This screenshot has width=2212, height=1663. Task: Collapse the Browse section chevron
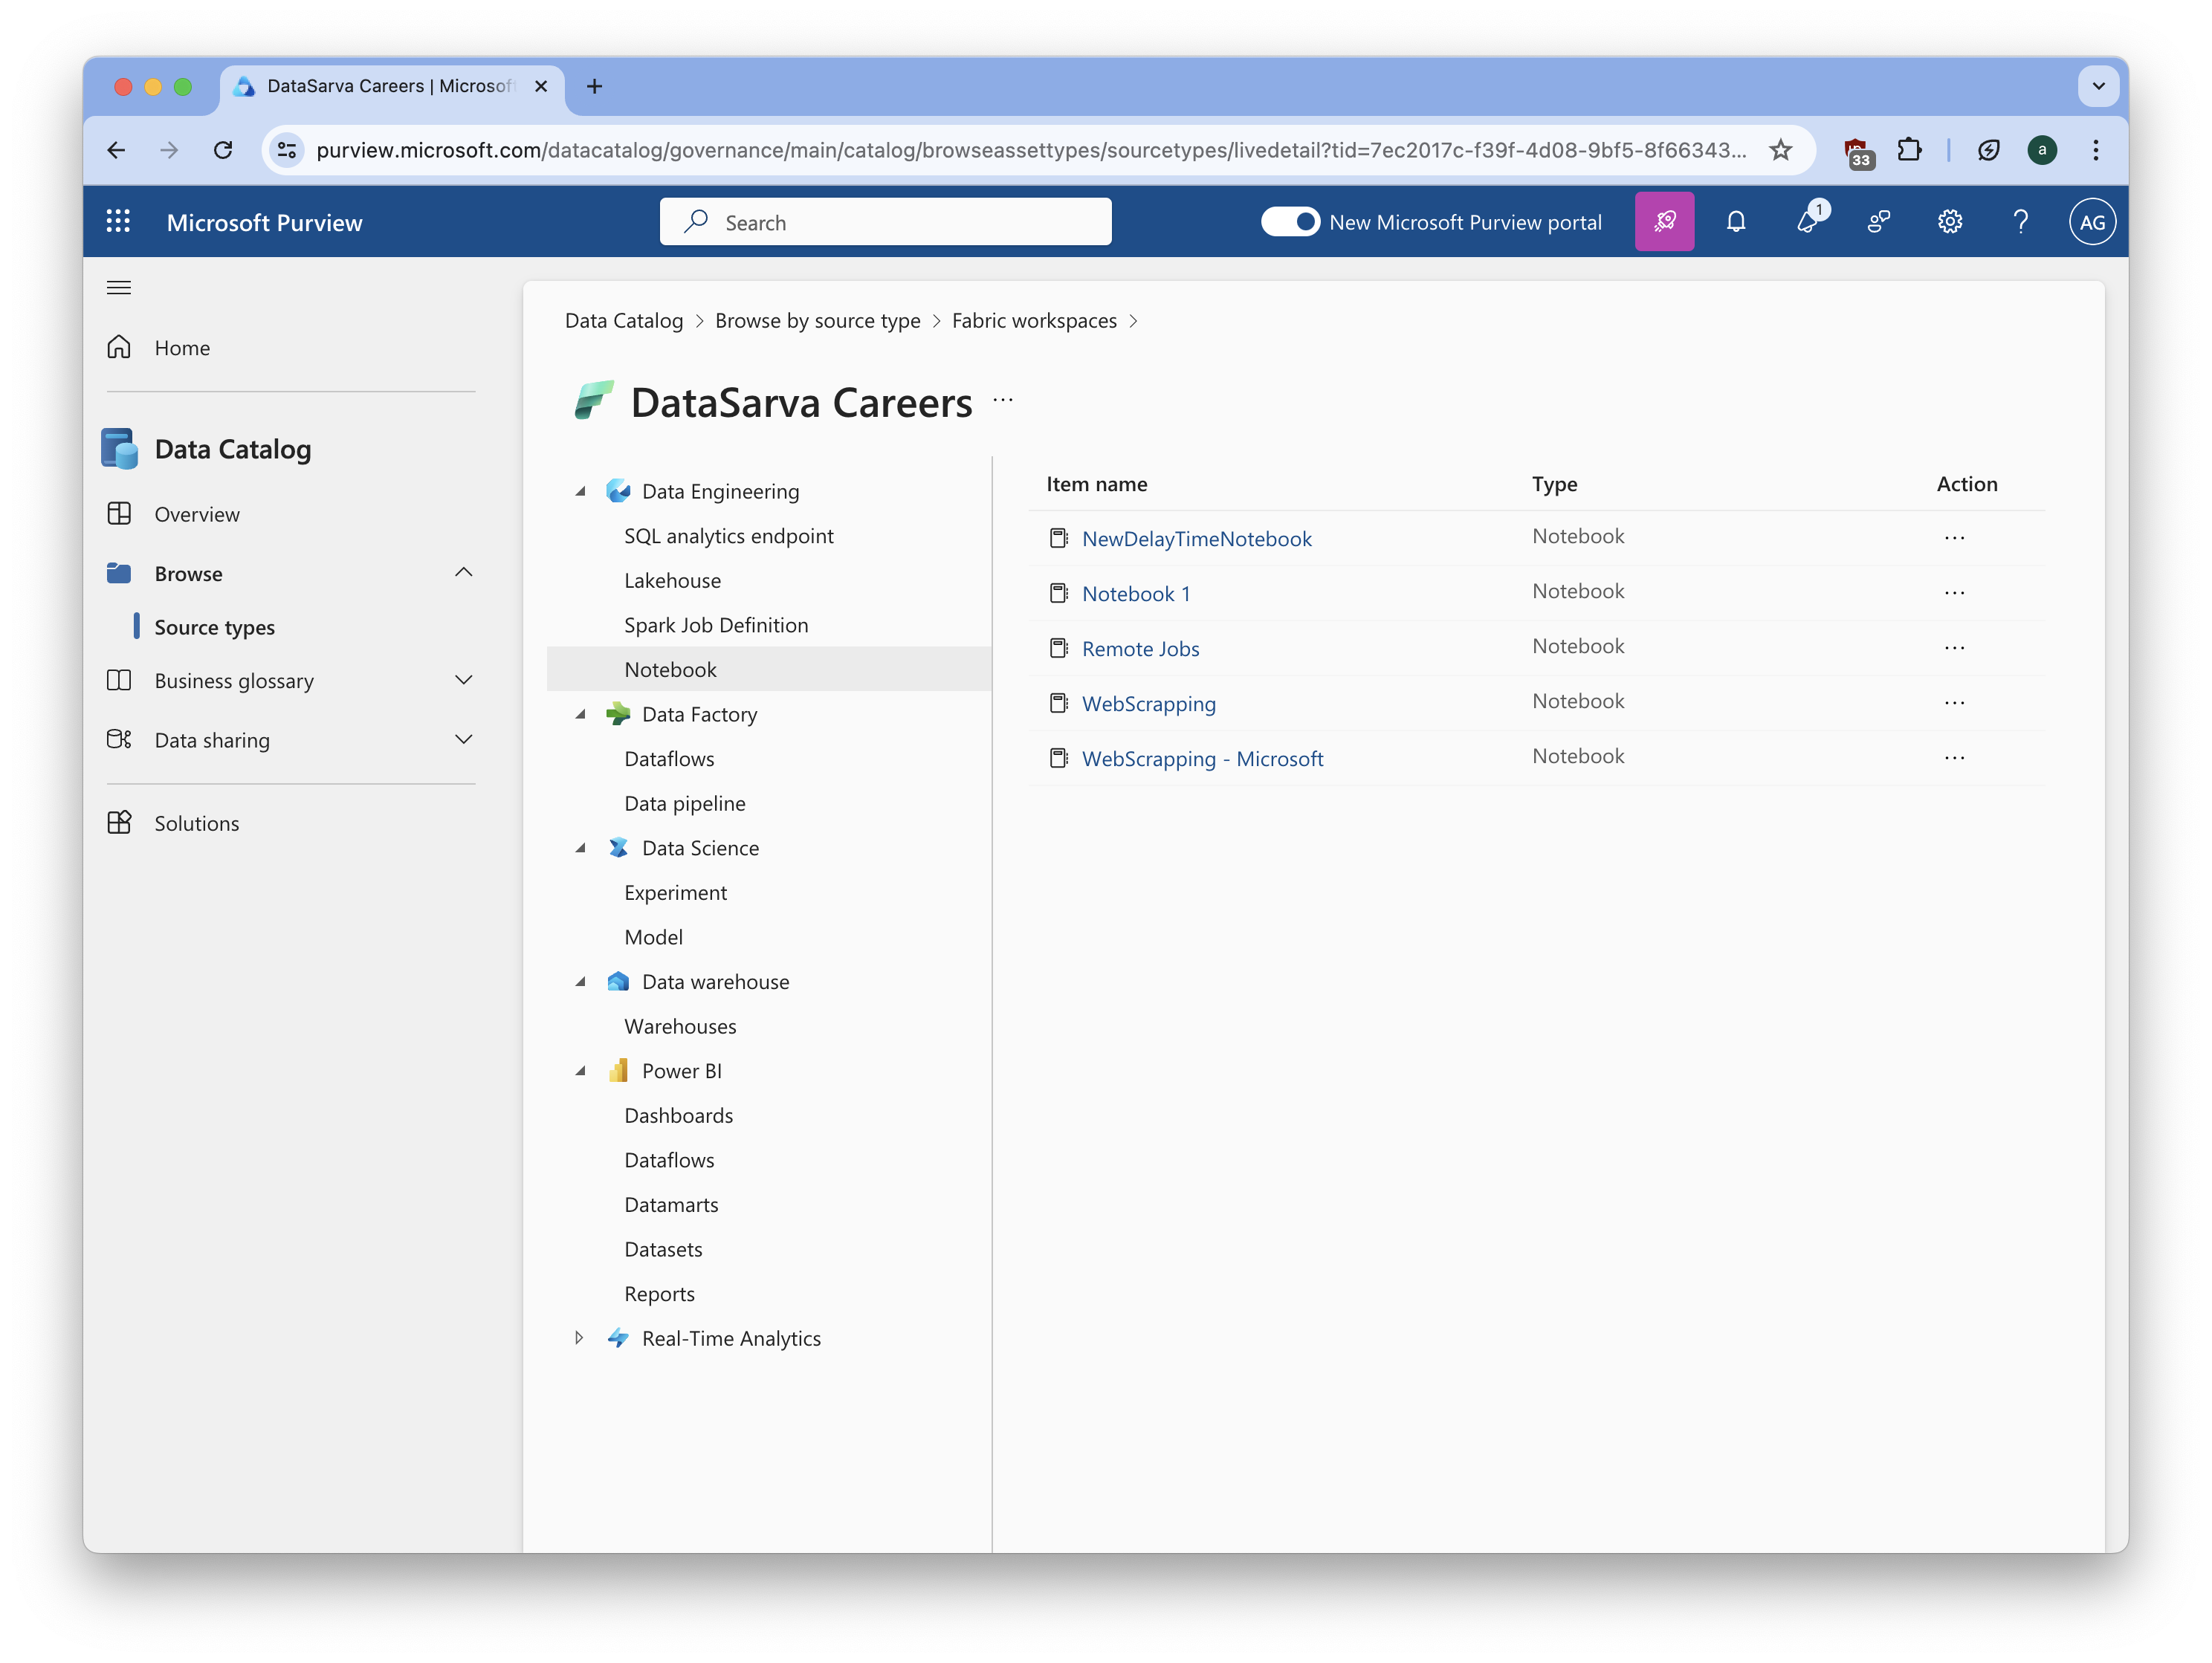coord(463,574)
